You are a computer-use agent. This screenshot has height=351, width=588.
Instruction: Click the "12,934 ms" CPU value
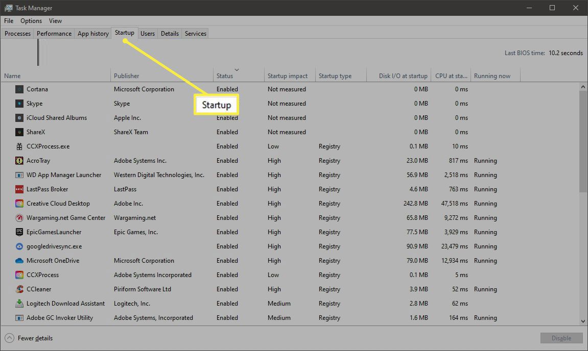[455, 260]
